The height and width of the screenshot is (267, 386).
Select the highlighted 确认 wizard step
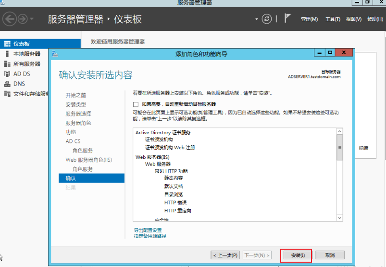[91, 178]
